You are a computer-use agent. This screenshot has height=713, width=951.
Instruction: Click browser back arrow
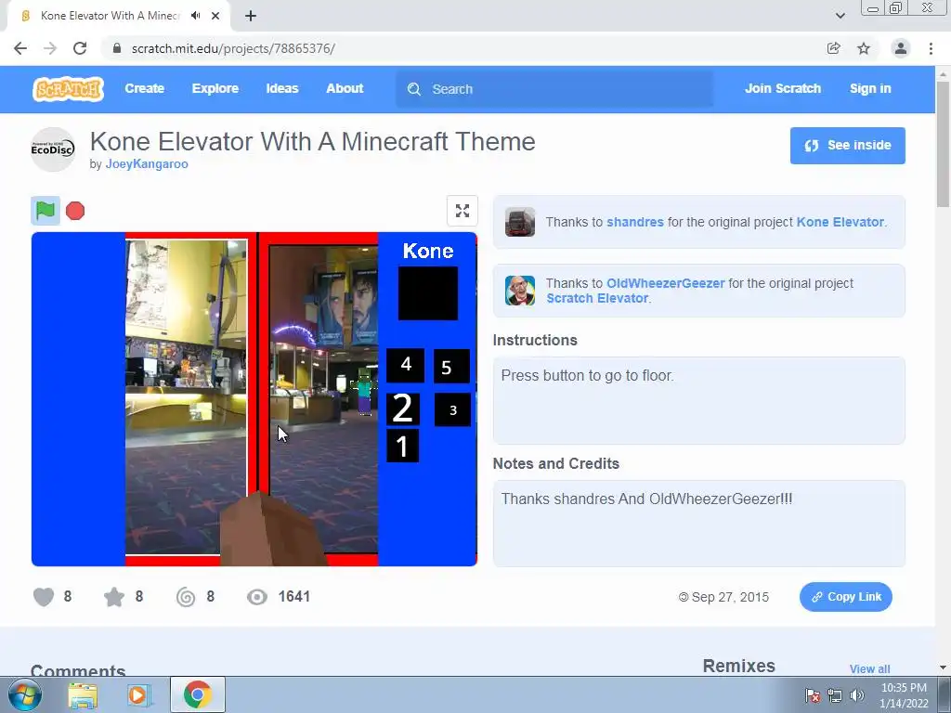(20, 48)
